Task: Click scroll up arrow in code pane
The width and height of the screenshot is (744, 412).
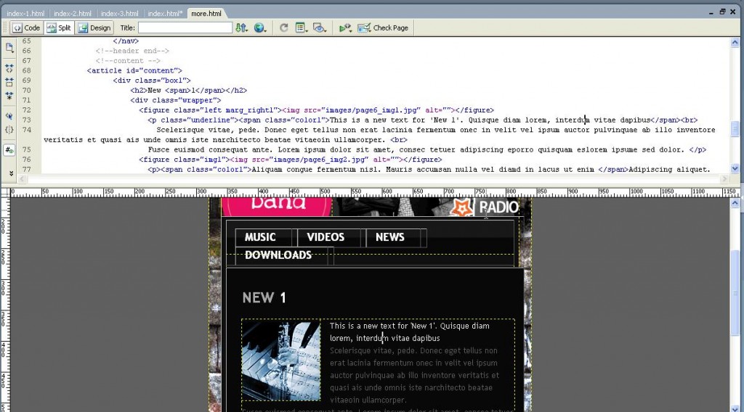Action: tap(735, 43)
